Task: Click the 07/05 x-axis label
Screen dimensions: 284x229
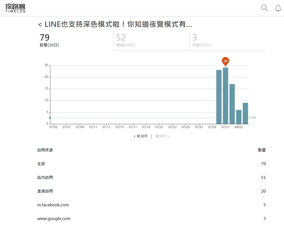Action: coord(53,127)
